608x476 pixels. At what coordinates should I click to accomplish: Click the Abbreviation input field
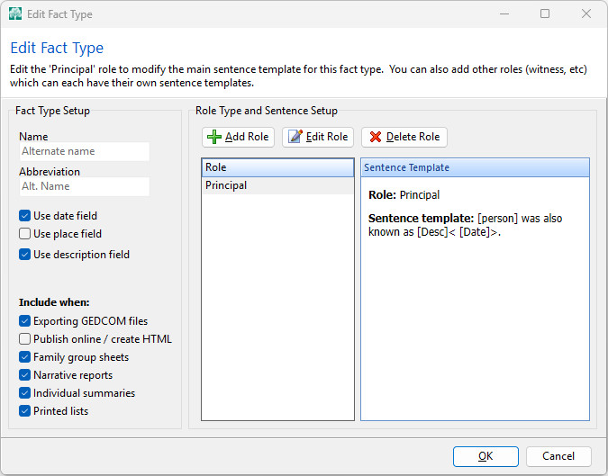[84, 186]
